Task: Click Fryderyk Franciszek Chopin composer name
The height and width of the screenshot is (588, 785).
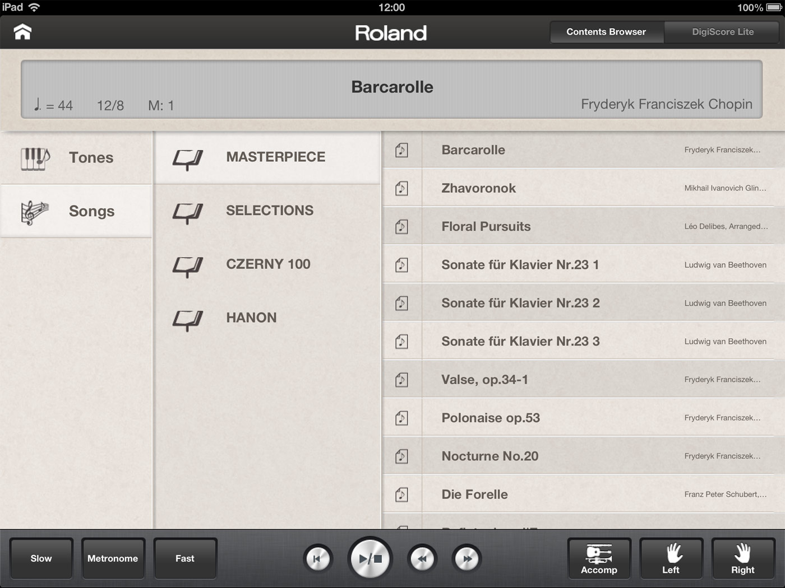Action: click(x=667, y=104)
